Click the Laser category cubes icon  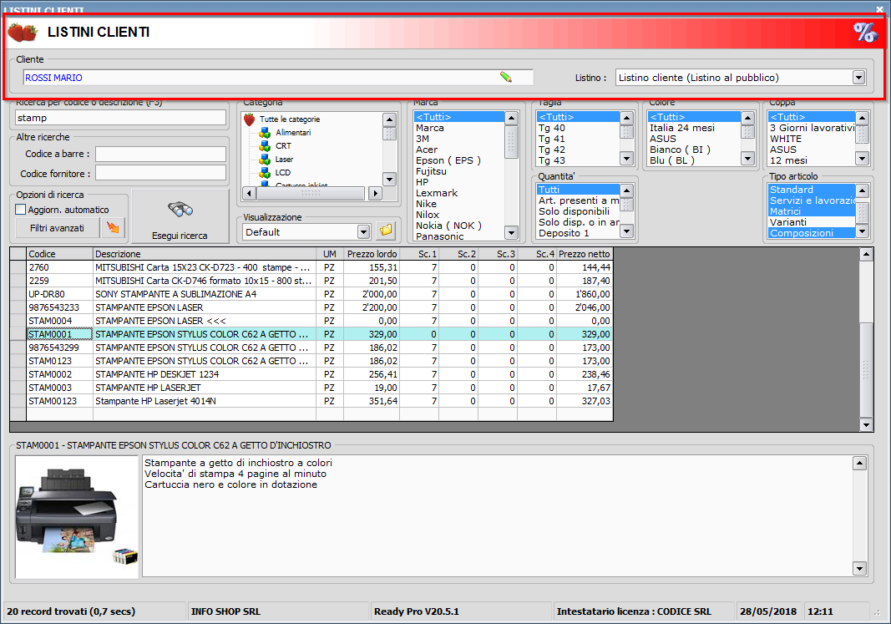(265, 160)
